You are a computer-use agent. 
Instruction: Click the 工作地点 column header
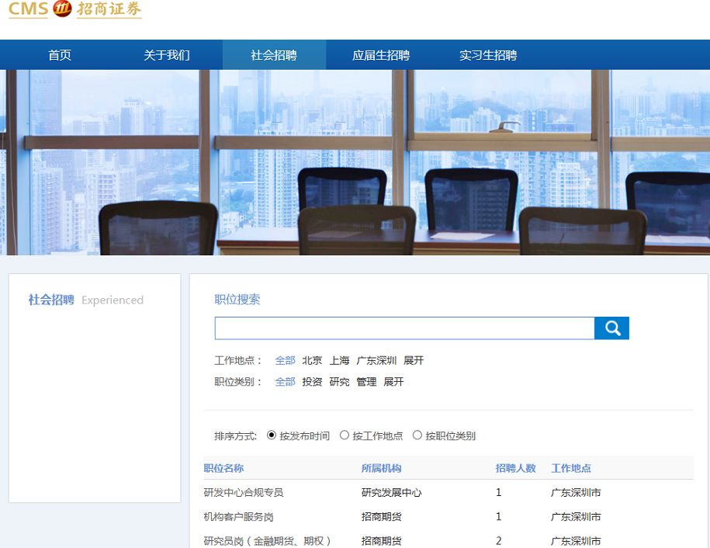571,468
